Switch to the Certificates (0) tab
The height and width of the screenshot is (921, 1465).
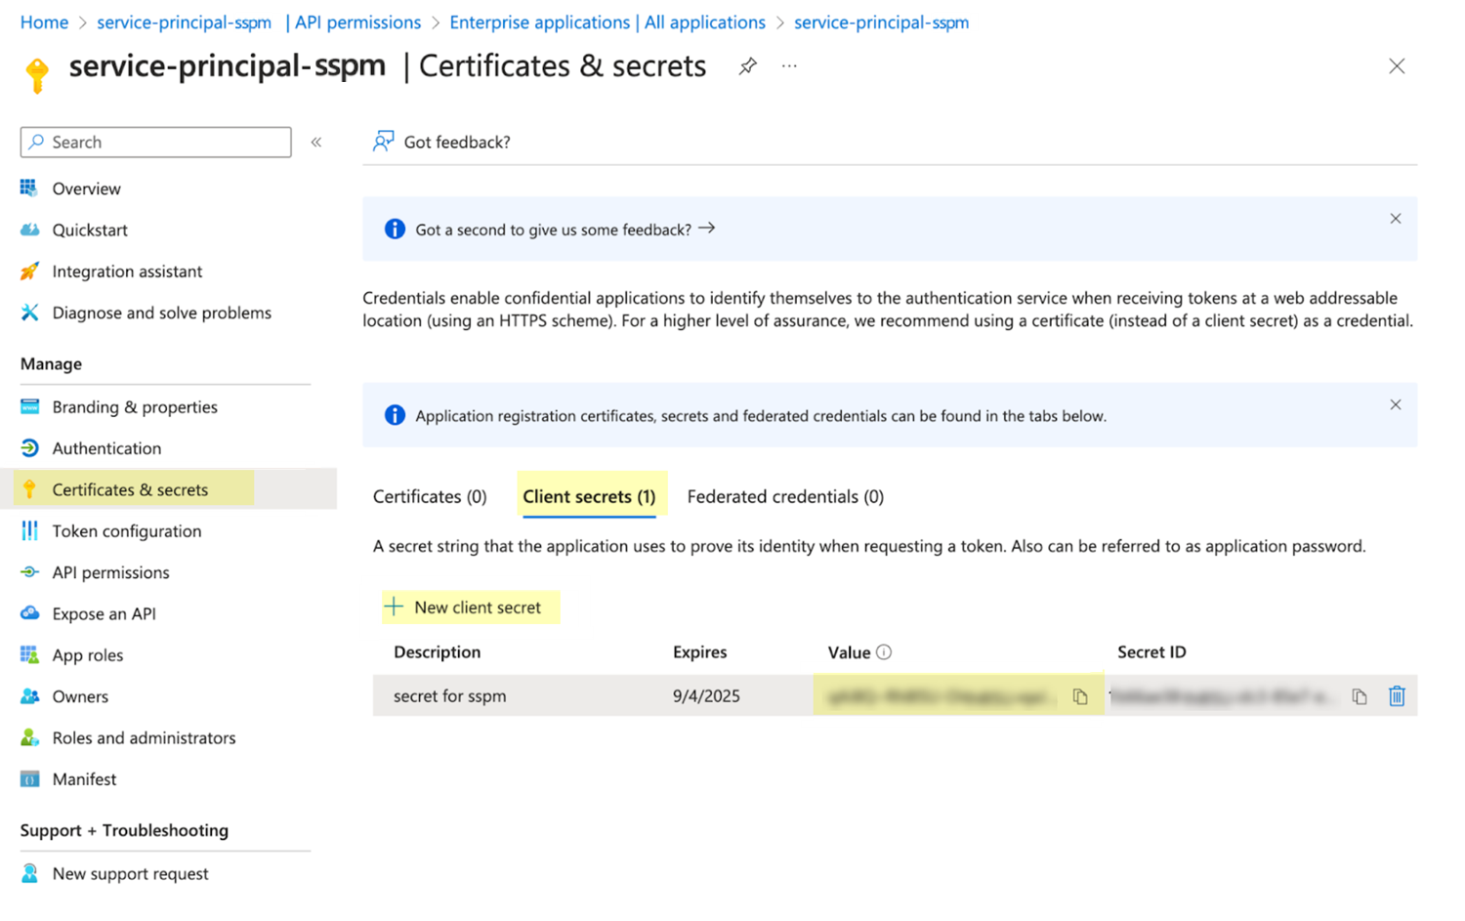coord(430,497)
